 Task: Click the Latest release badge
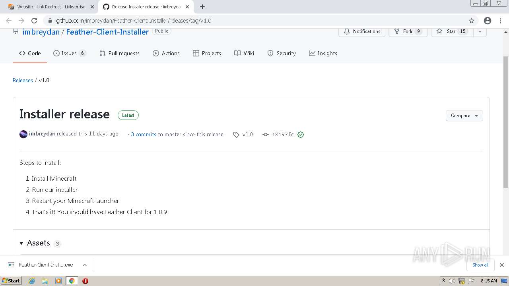coord(128,115)
